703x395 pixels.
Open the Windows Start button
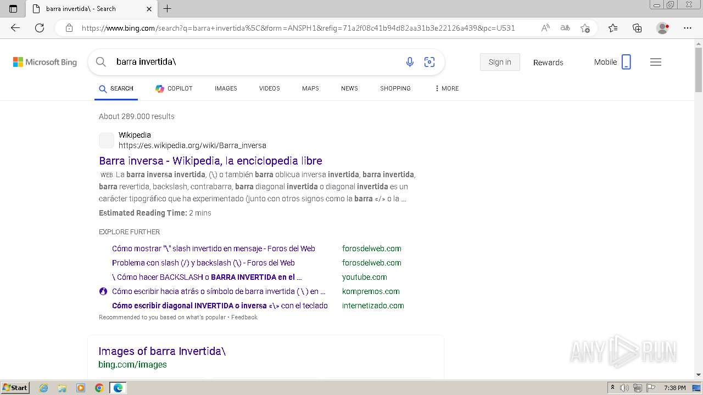(15, 388)
